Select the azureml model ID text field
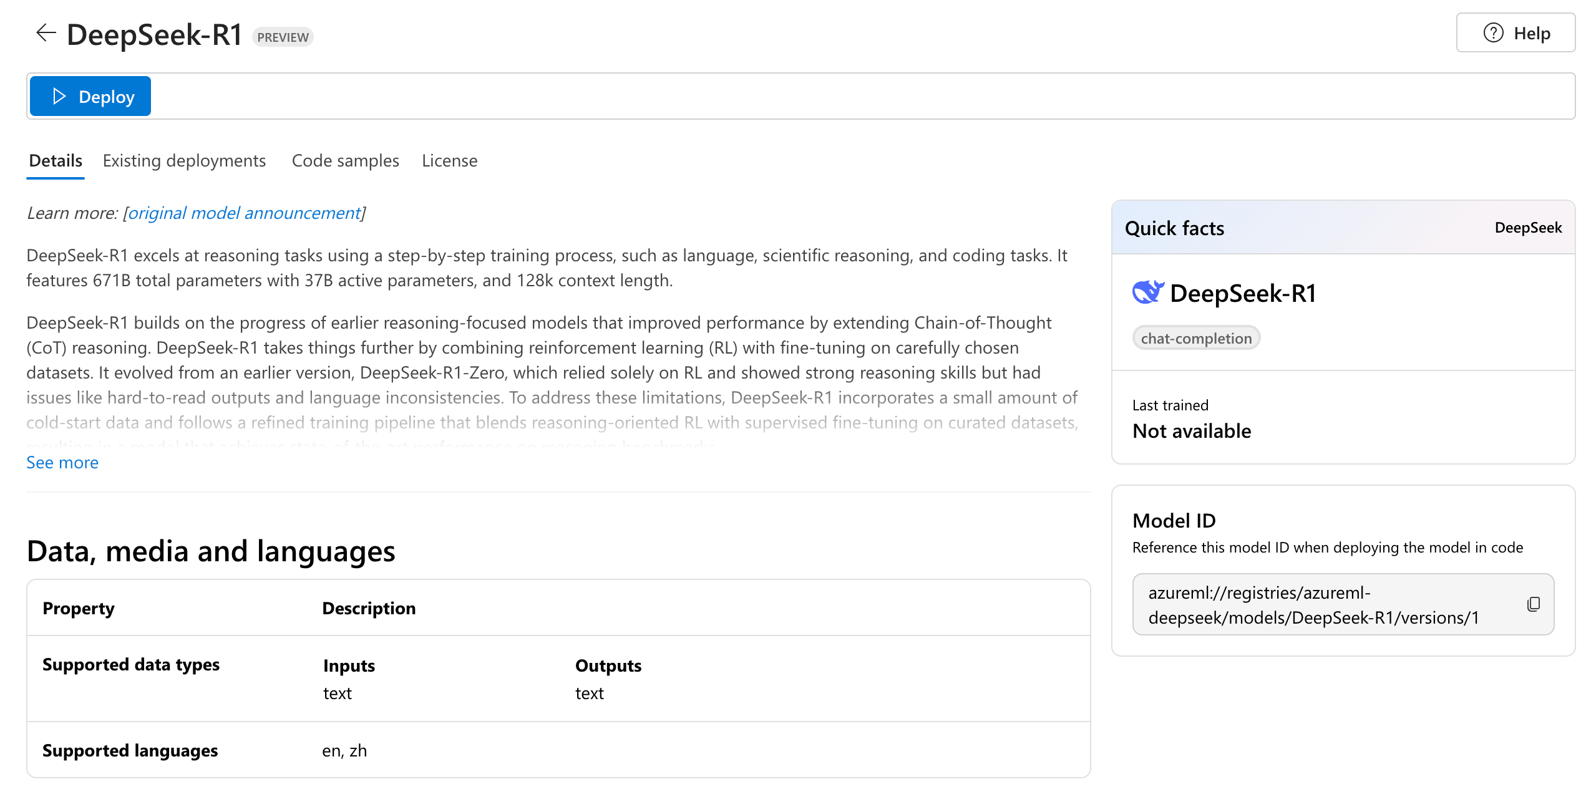The width and height of the screenshot is (1596, 797). (1343, 604)
